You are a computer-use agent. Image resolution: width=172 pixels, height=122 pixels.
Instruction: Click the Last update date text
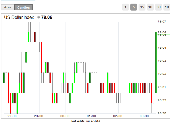click(85, 121)
